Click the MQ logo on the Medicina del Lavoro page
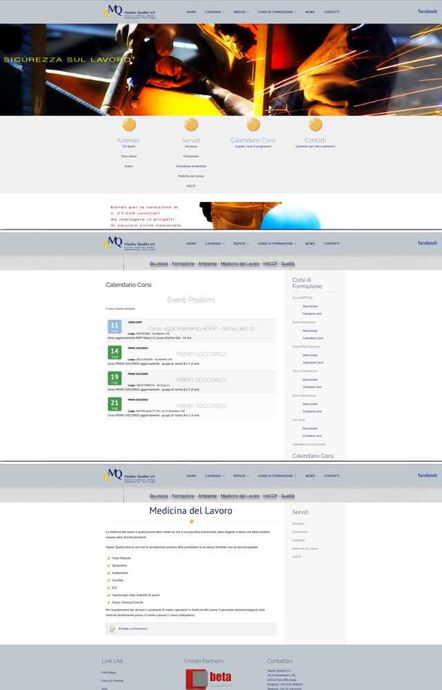 (128, 476)
